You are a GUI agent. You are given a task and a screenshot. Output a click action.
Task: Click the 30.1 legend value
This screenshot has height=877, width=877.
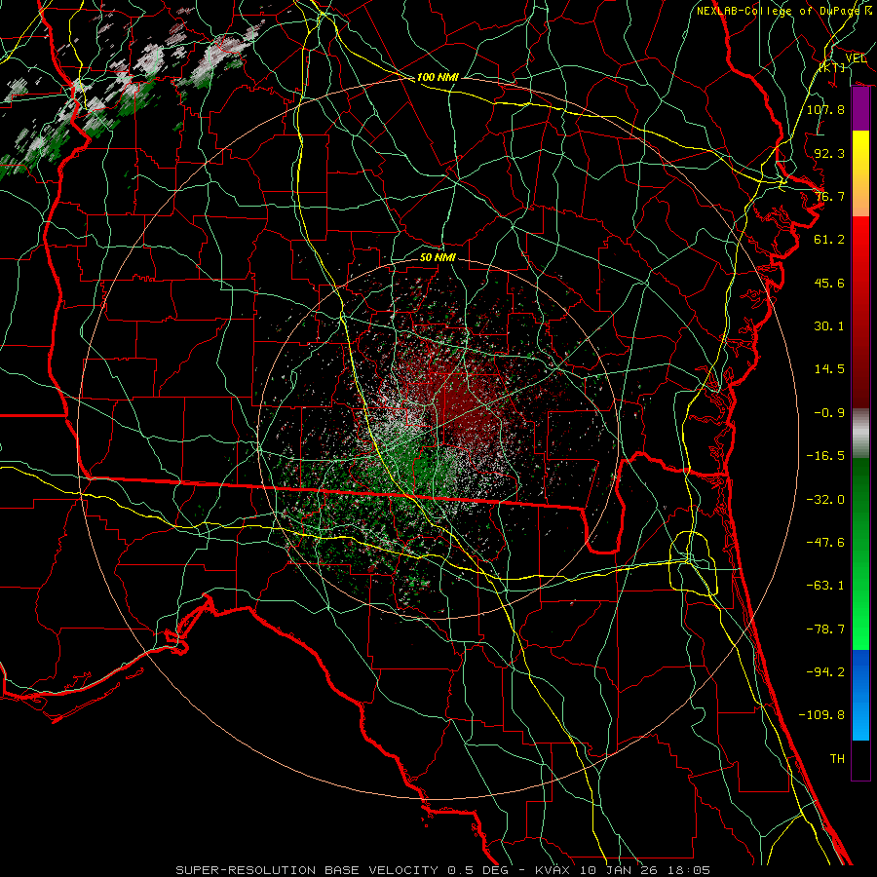[829, 326]
